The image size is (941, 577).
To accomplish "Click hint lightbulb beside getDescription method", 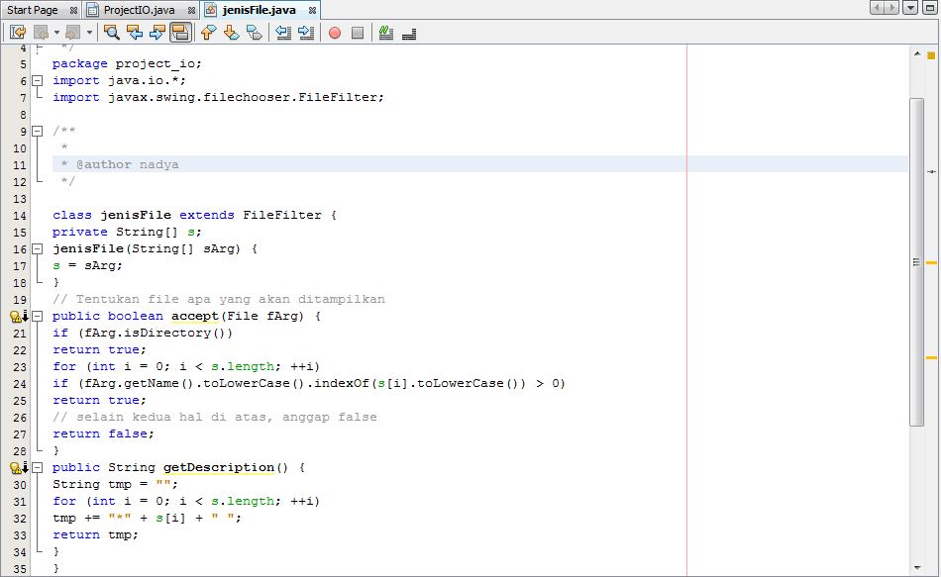I will (x=16, y=468).
